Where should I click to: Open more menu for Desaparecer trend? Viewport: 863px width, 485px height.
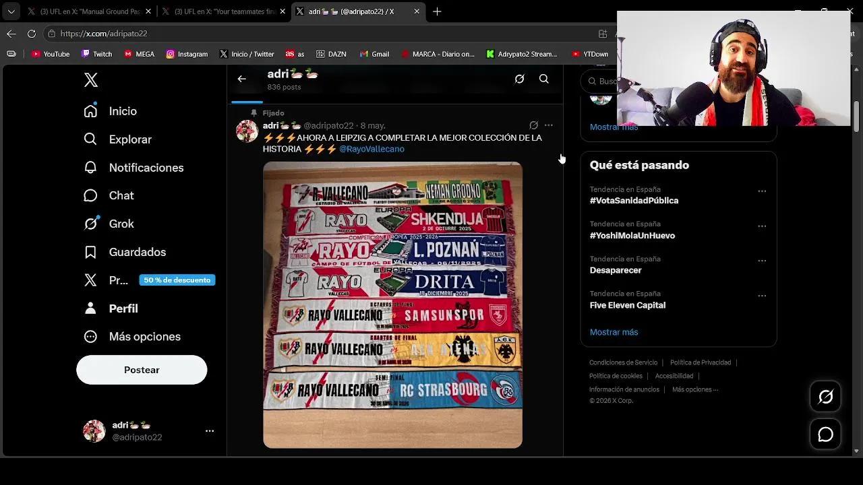tap(762, 261)
